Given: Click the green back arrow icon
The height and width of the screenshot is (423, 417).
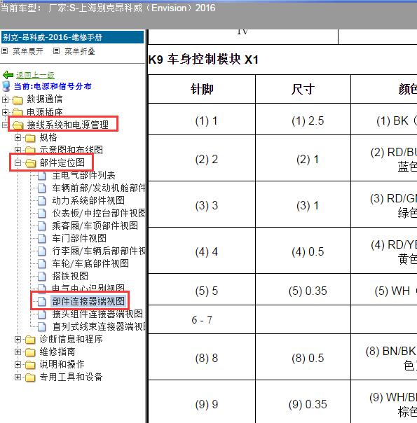Looking at the screenshot, I should (8, 74).
